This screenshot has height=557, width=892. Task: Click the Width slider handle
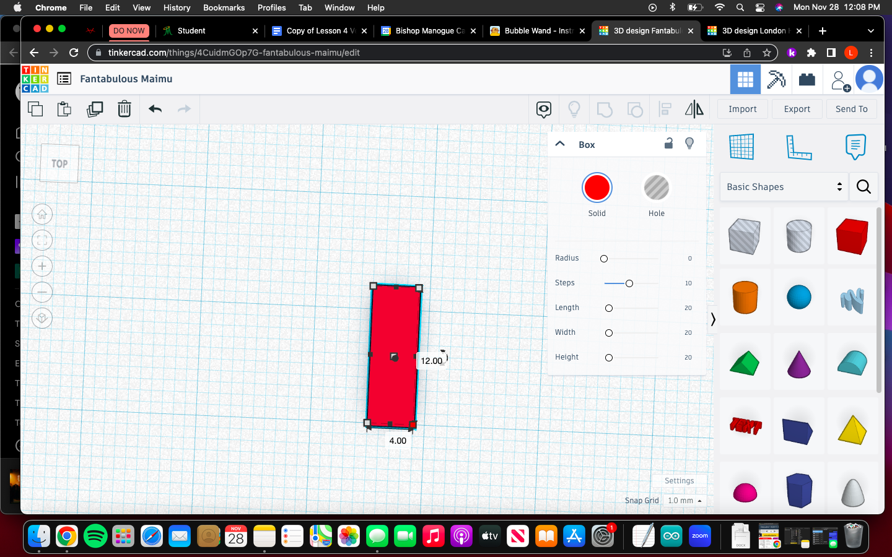pos(609,333)
